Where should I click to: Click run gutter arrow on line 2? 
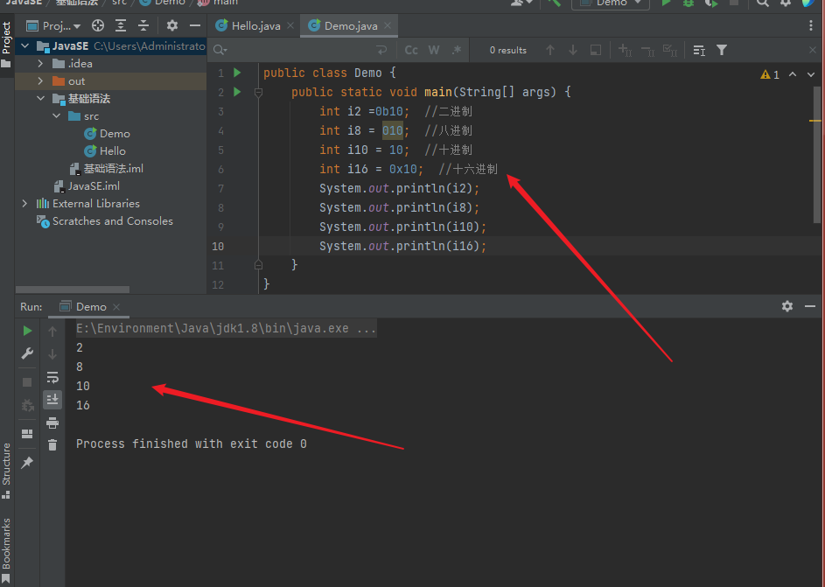237,92
